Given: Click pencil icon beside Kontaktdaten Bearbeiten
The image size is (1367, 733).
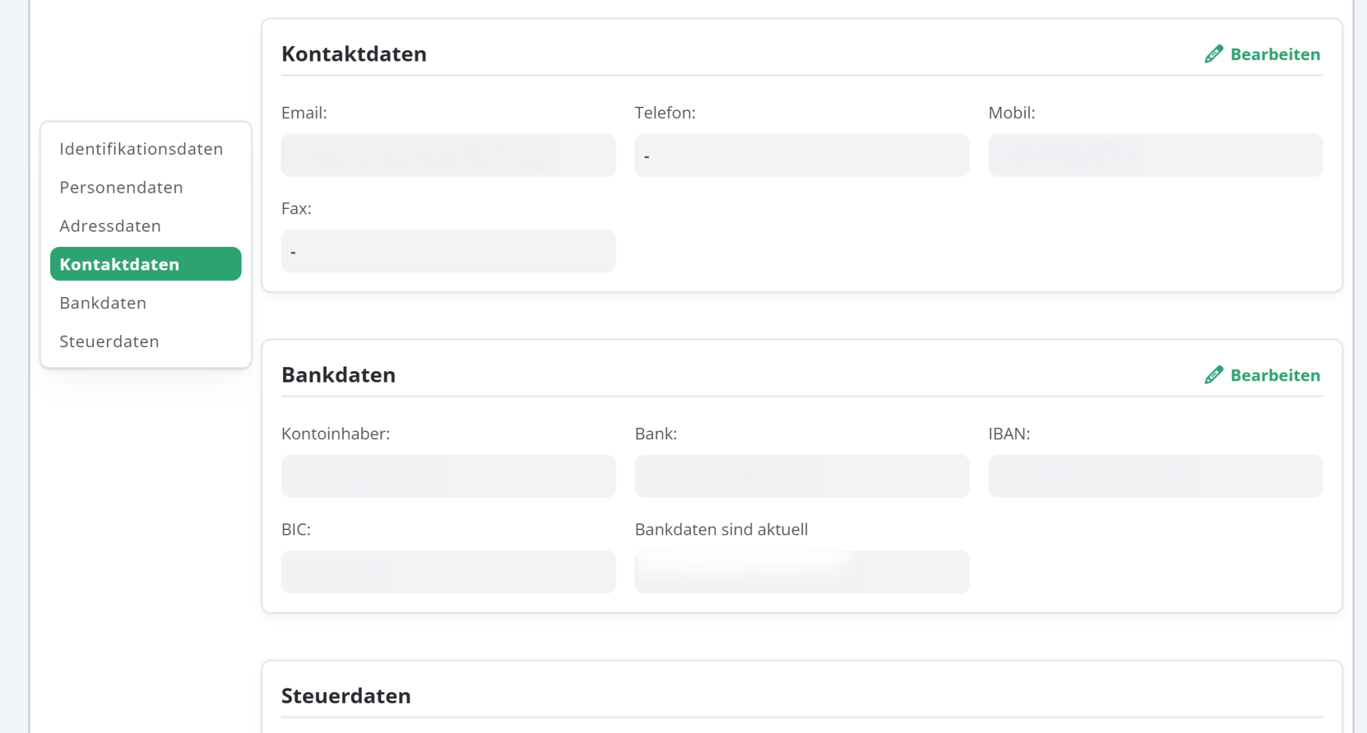Looking at the screenshot, I should click(x=1213, y=54).
